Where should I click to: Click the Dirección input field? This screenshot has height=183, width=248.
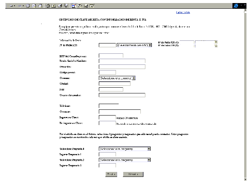[122, 67]
